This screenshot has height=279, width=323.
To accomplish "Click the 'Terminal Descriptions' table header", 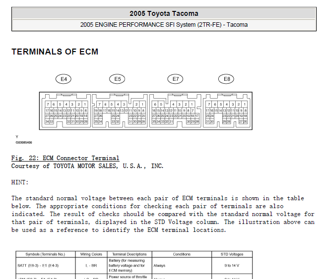I will point(129,254).
